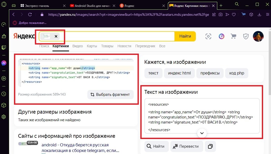Add page to bookmarks heart icon

click(x=234, y=14)
